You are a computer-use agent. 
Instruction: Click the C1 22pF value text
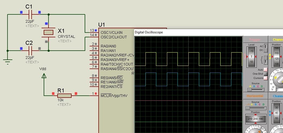pyautogui.click(x=30, y=21)
